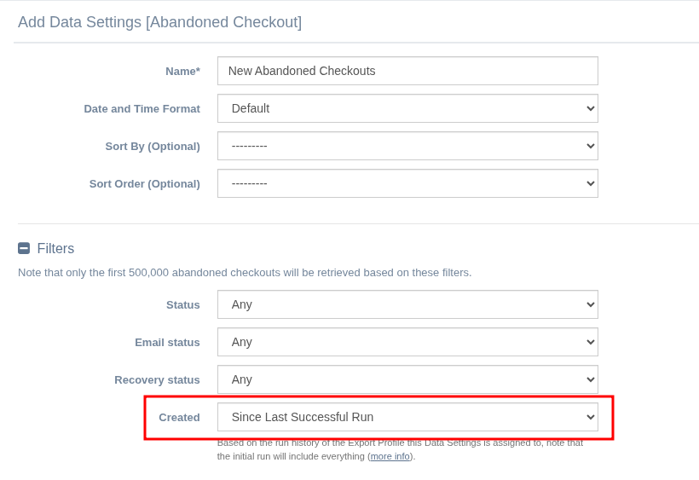Click the "Recovery status" label
Screen dimensions: 699x480
157,380
